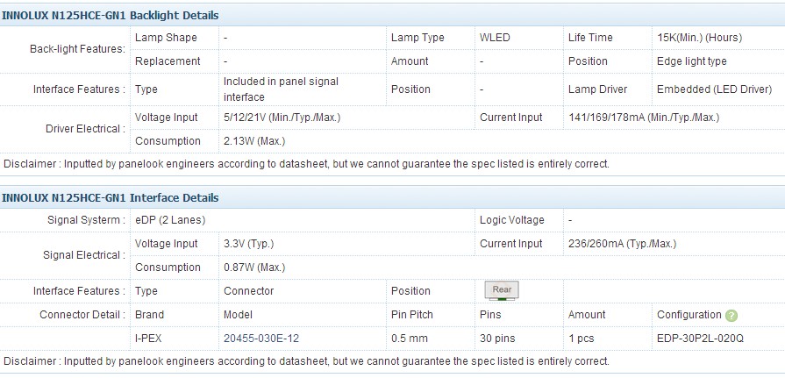Select the INNOLUX N125HCE-GN1 Interface Details heading
The image size is (785, 378).
pos(110,197)
